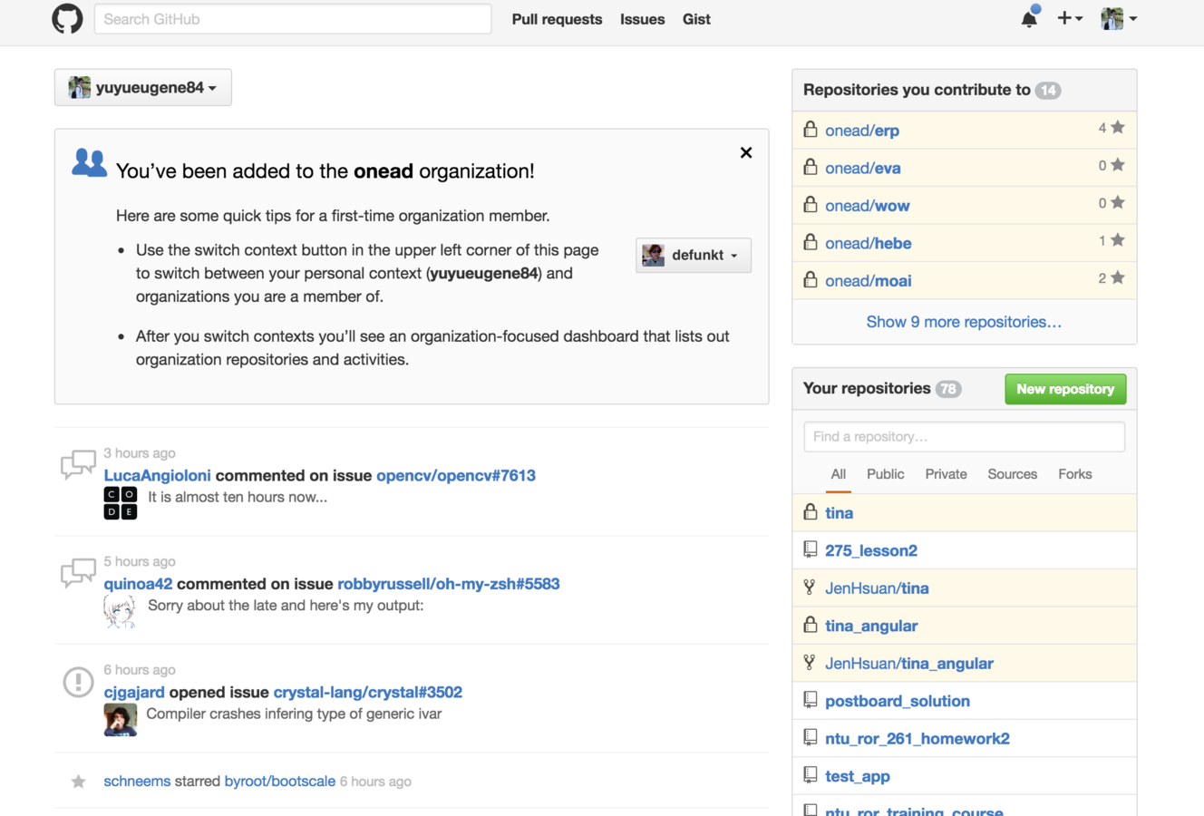Open LucaAngioloni's profile link
The width and height of the screenshot is (1204, 816).
pos(157,475)
